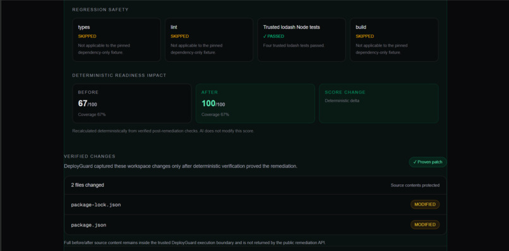Screen dimensions: 509x251
Task: Click 'Source contents protected' label
Action: pos(415,185)
